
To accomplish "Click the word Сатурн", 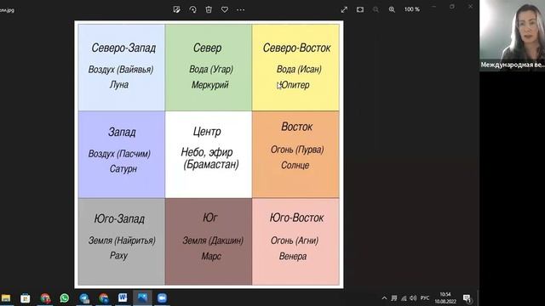I will click(123, 169).
